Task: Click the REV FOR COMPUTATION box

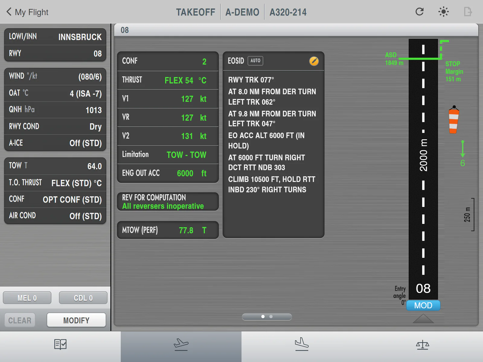Action: coord(168,202)
